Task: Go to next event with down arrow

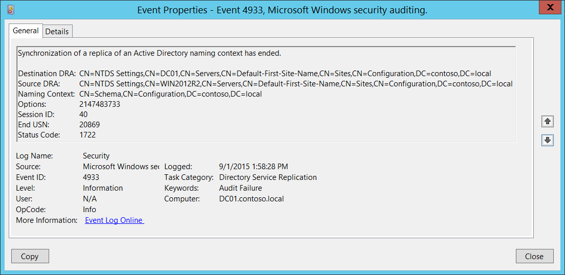Action: pos(548,140)
